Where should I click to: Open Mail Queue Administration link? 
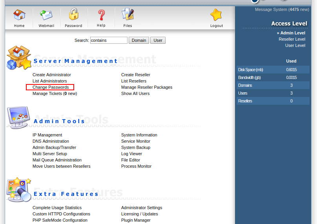pos(57,160)
